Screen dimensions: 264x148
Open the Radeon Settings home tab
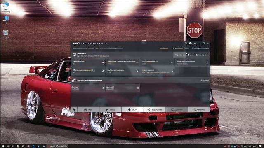(x=74, y=110)
